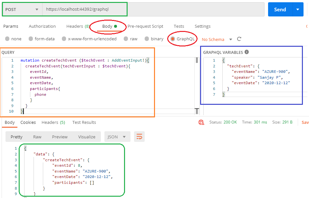
Task: Expand the No Schema dropdown arrow
Action: (x=231, y=39)
